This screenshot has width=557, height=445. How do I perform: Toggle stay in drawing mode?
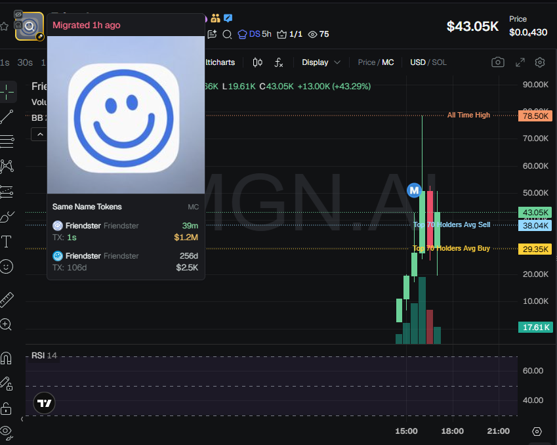click(7, 383)
